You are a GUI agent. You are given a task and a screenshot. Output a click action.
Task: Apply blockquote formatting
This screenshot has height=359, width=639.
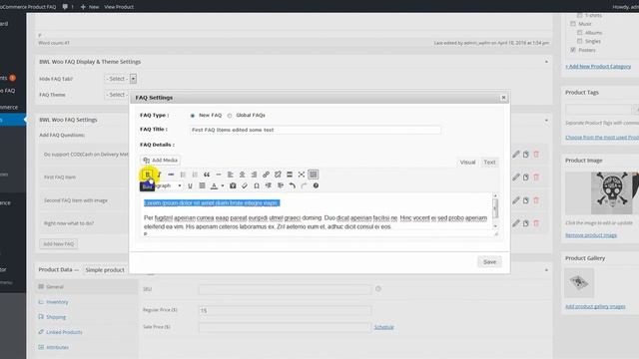(x=207, y=175)
